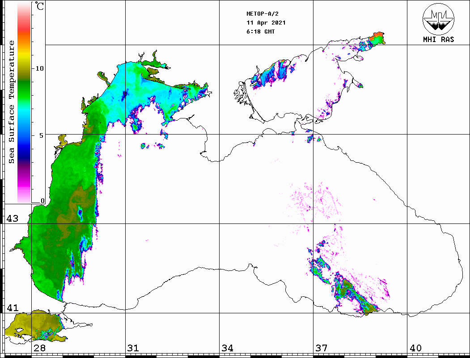Screen dimensions: 470x358
Task: Click the longitude label '34'
Action: (228, 348)
